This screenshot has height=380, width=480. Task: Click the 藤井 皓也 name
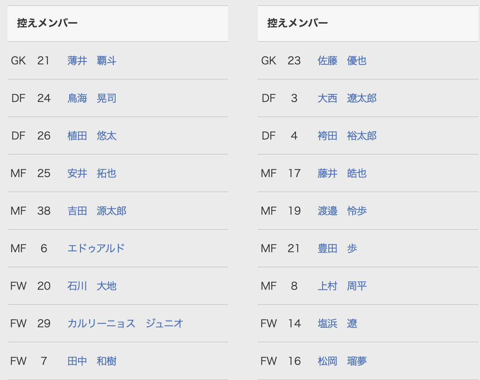click(342, 173)
